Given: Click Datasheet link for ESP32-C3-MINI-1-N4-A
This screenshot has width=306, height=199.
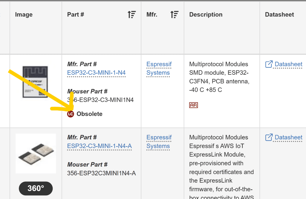Looking at the screenshot, I should pyautogui.click(x=288, y=137).
